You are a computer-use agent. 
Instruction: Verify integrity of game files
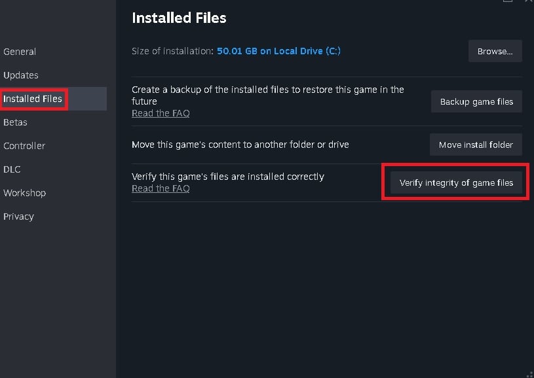[456, 182]
